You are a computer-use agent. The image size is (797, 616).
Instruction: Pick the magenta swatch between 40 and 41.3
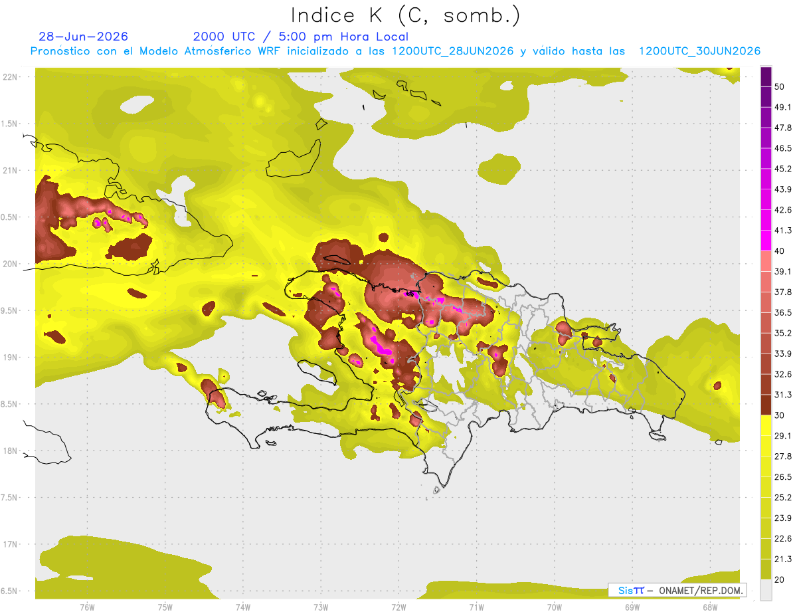tap(766, 241)
